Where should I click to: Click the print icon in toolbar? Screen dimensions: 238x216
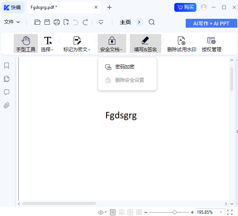(x=57, y=22)
